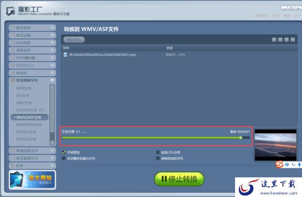Screen dimensions: 302x197
Task: Click the format list scrollbar down arrow
Action: (52, 143)
